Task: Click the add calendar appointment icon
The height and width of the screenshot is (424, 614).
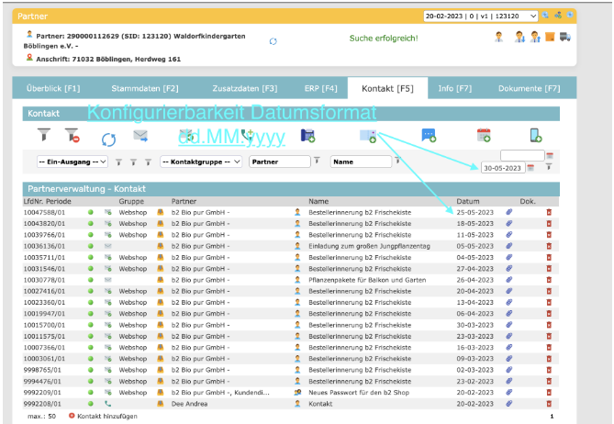Action: [484, 136]
